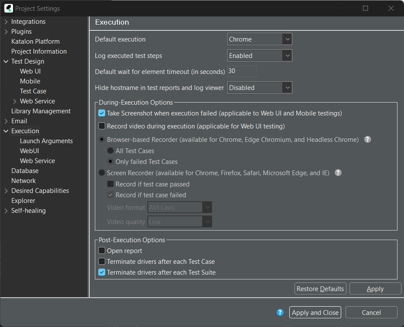The image size is (404, 327).
Task: Check Terminate drivers after each Test Case
Action: coord(102,261)
